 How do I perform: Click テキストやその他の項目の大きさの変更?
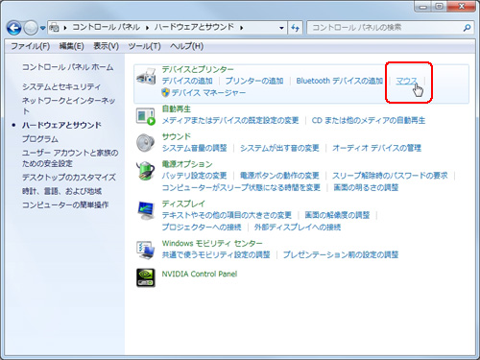pyautogui.click(x=227, y=215)
